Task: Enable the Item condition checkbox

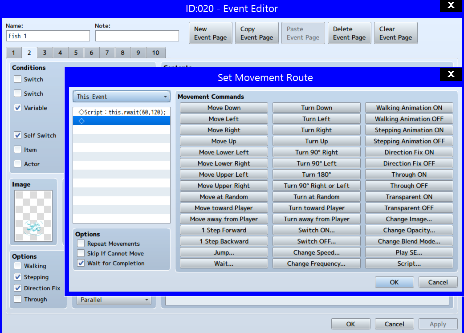Action: (x=18, y=150)
